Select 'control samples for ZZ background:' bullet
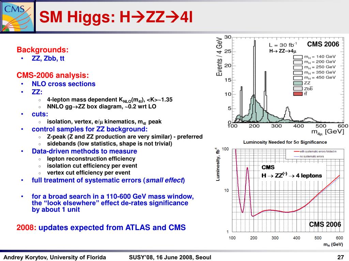The width and height of the screenshot is (349, 261). coord(90,129)
